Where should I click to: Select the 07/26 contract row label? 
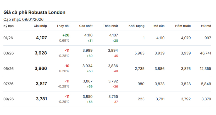tap(8, 84)
